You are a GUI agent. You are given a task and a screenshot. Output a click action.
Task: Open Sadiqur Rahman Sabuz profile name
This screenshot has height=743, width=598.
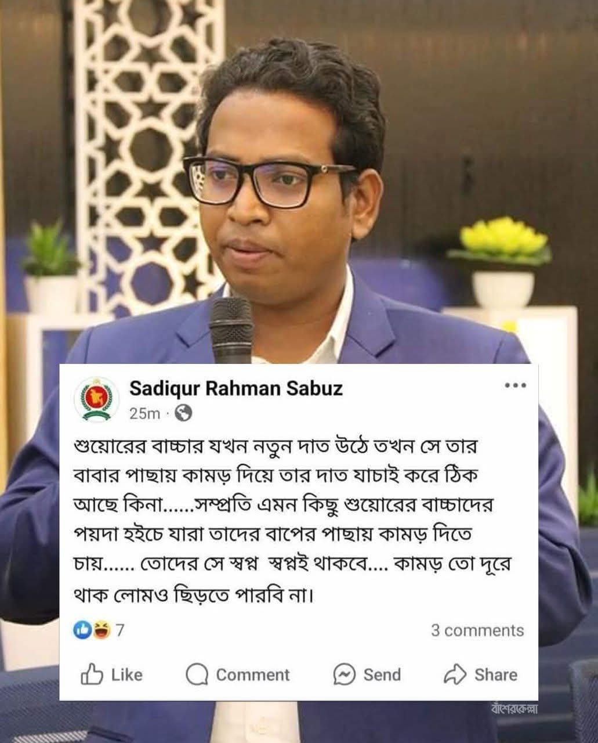[235, 388]
